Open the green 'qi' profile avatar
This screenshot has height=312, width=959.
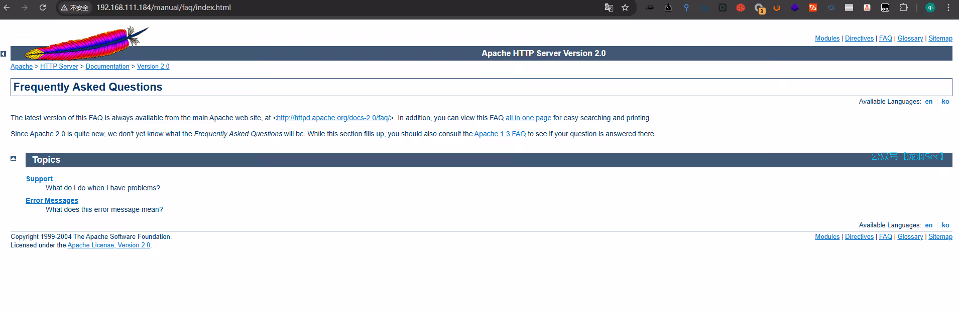tap(930, 8)
